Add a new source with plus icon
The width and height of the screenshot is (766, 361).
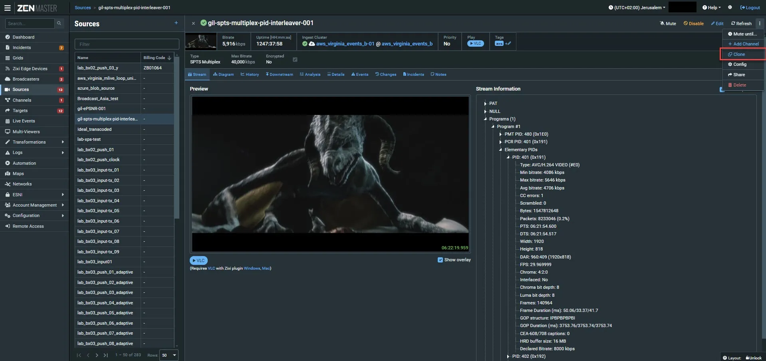click(176, 23)
